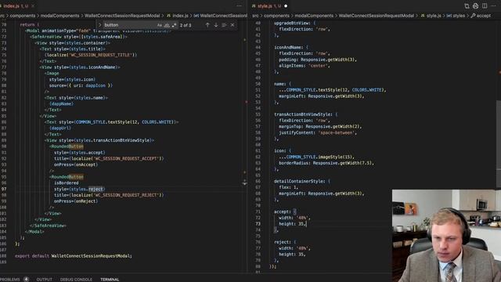This screenshot has width=501, height=282.
Task: Open 'modalComponents' breadcrumb in right editor
Action: pyautogui.click(x=314, y=16)
